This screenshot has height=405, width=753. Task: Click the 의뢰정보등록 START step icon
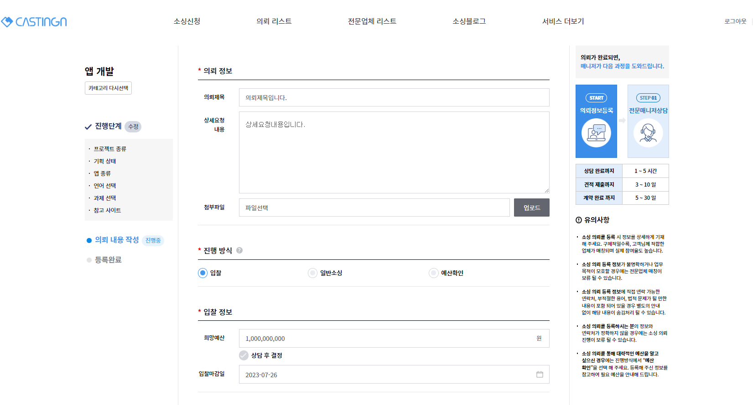tap(596, 133)
